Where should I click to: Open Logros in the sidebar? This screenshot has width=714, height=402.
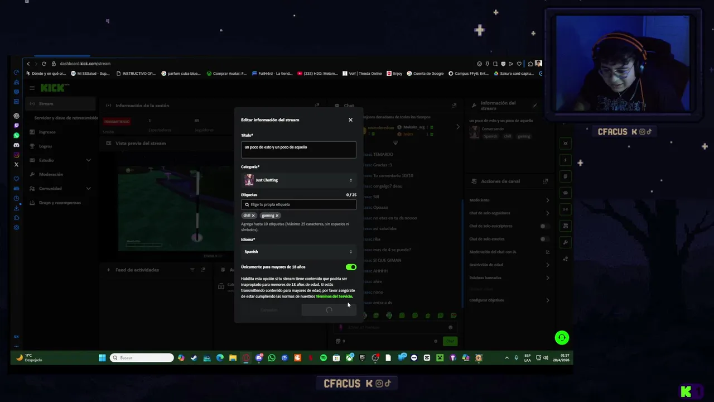pyautogui.click(x=45, y=146)
